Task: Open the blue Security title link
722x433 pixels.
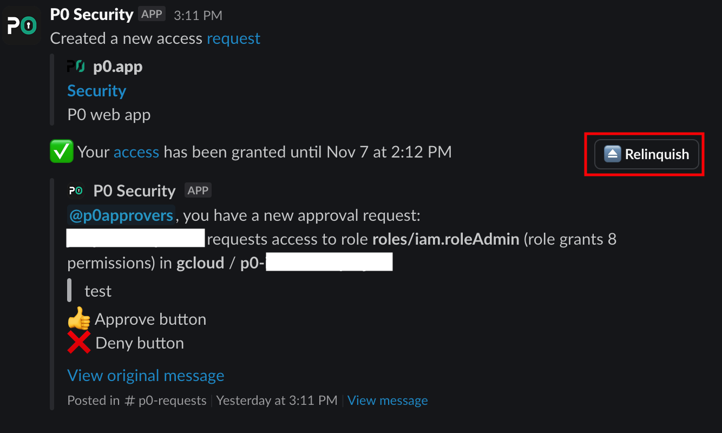Action: [96, 90]
